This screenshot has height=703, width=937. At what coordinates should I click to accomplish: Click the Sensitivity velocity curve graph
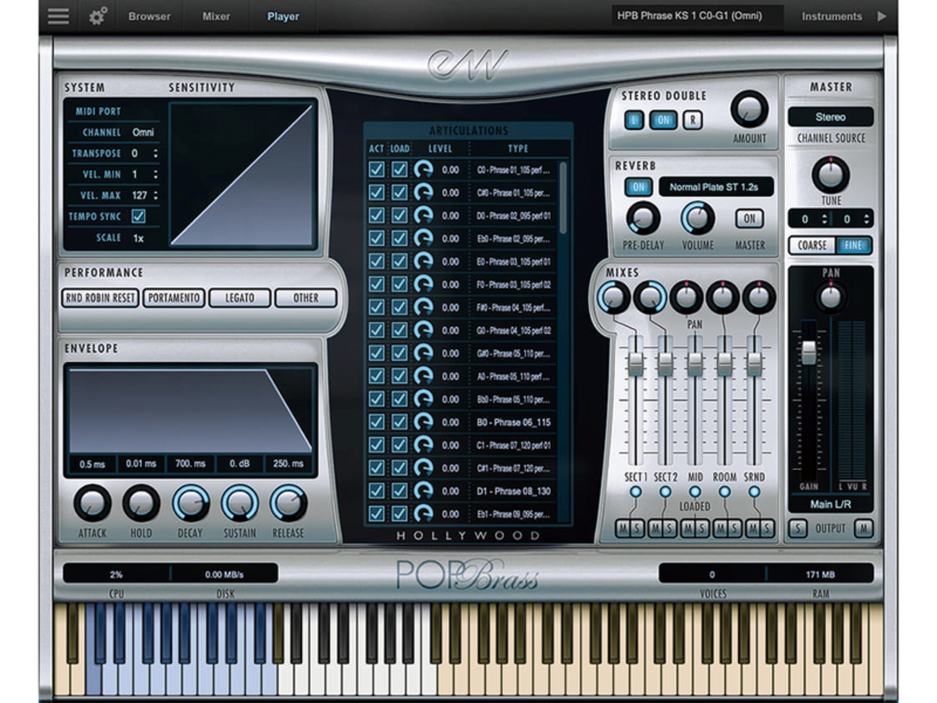[242, 174]
